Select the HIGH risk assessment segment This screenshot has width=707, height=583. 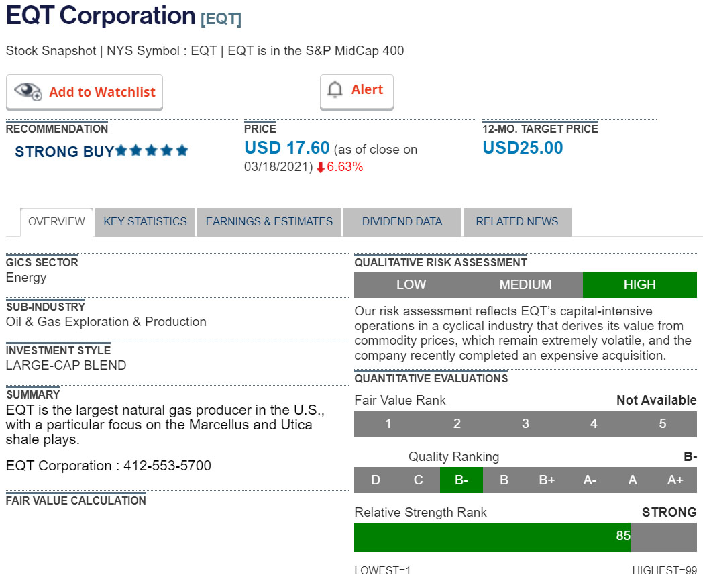[x=639, y=285]
